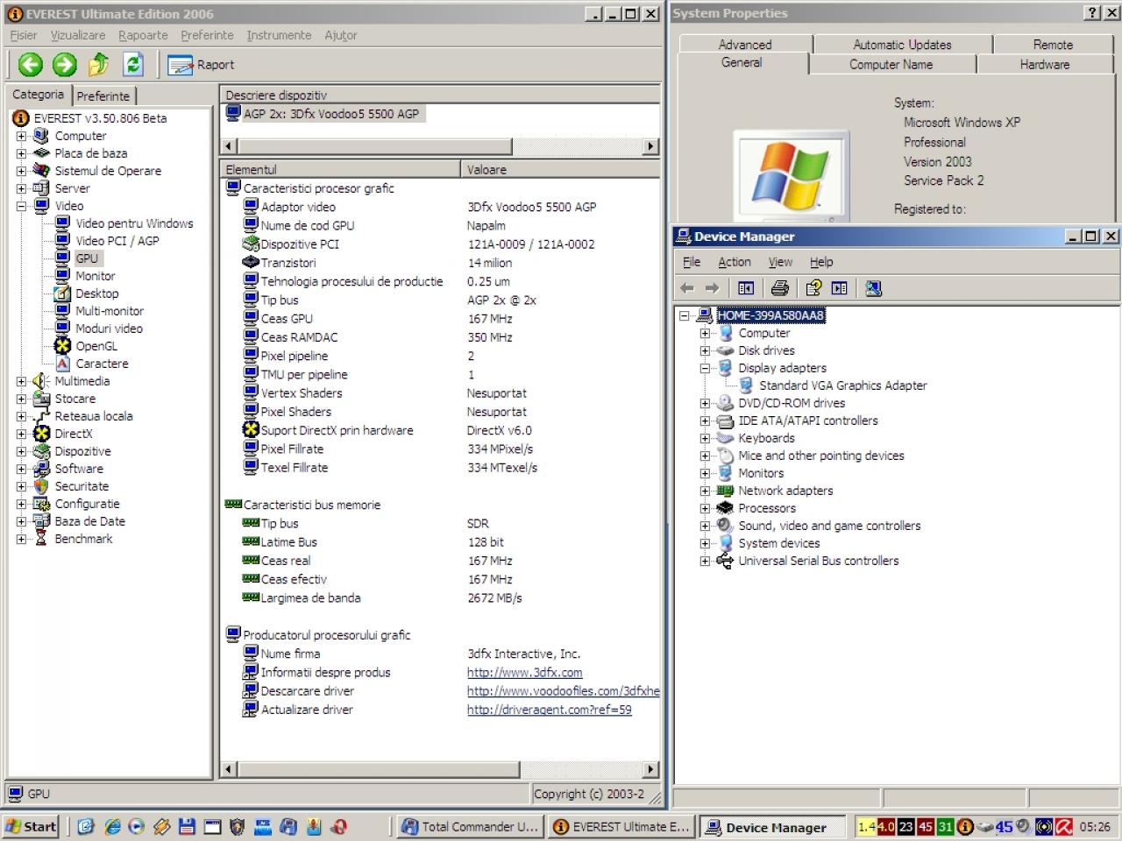1122x841 pixels.
Task: Click the floppy disk quick launch icon
Action: pyautogui.click(x=187, y=826)
